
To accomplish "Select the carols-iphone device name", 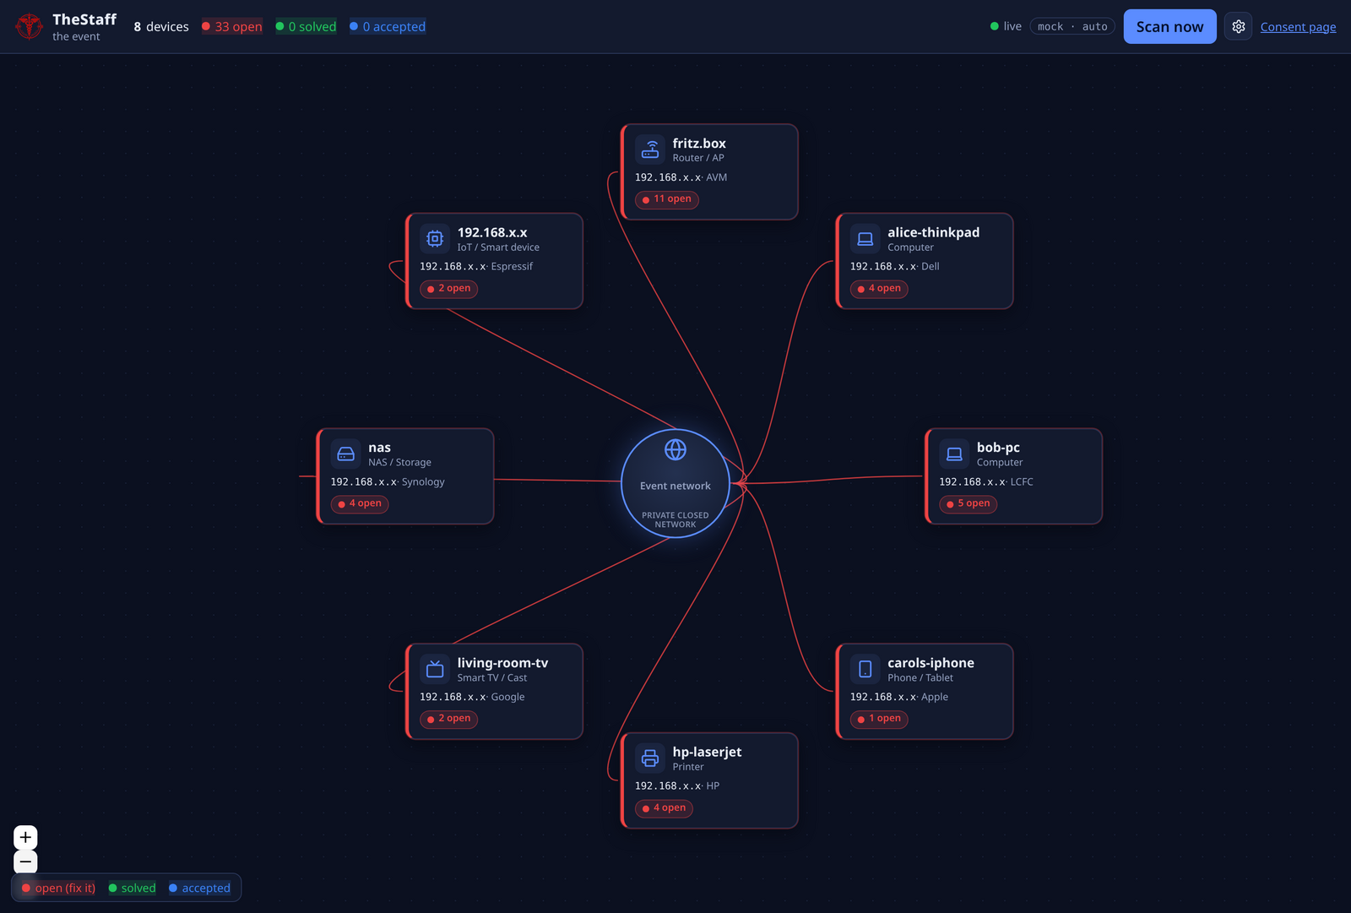I will coord(931,663).
